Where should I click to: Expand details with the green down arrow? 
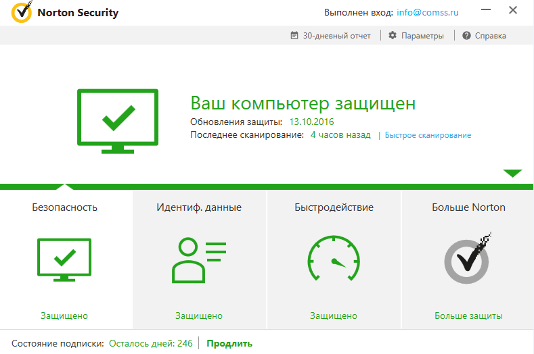tap(512, 173)
